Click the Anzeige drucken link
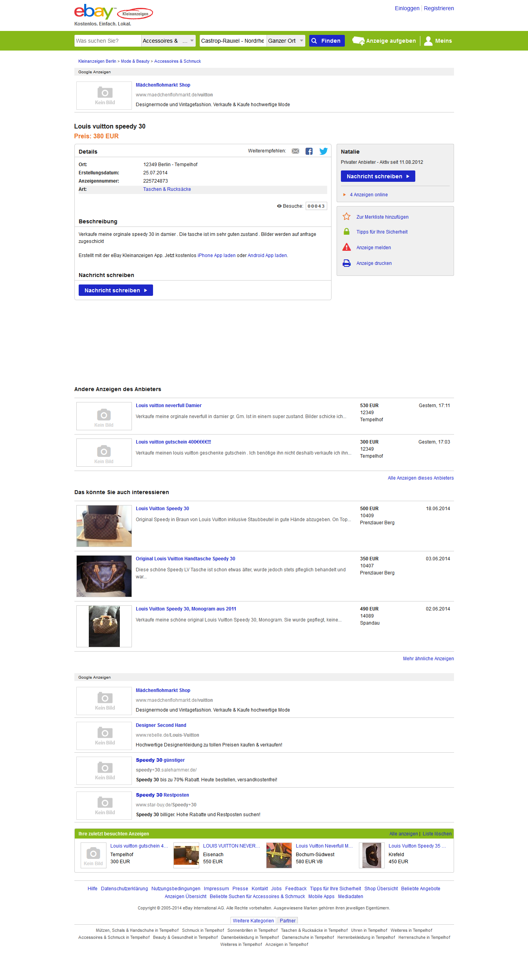The height and width of the screenshot is (960, 528). (x=374, y=263)
